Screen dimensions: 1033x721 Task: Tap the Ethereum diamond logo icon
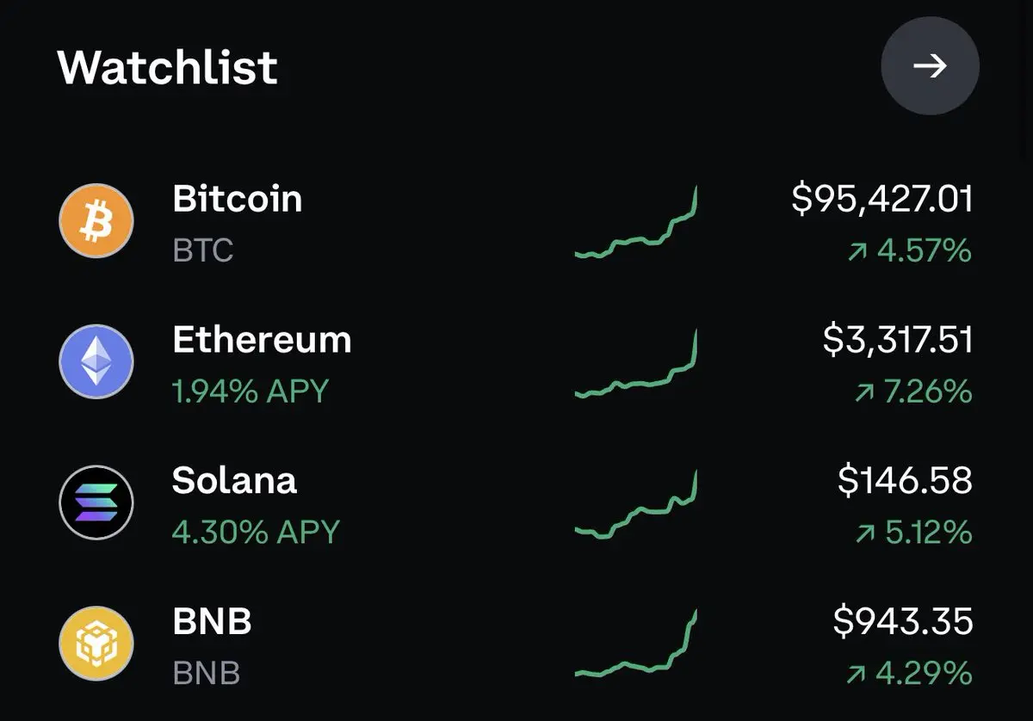96,362
